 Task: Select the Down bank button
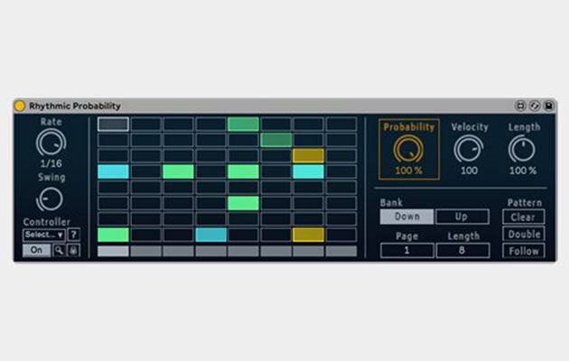point(406,217)
